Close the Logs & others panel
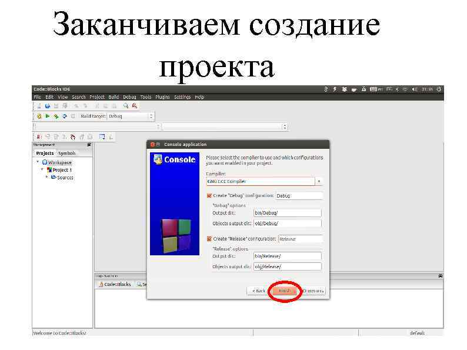Screen dimensions: 467x350 click(440, 276)
